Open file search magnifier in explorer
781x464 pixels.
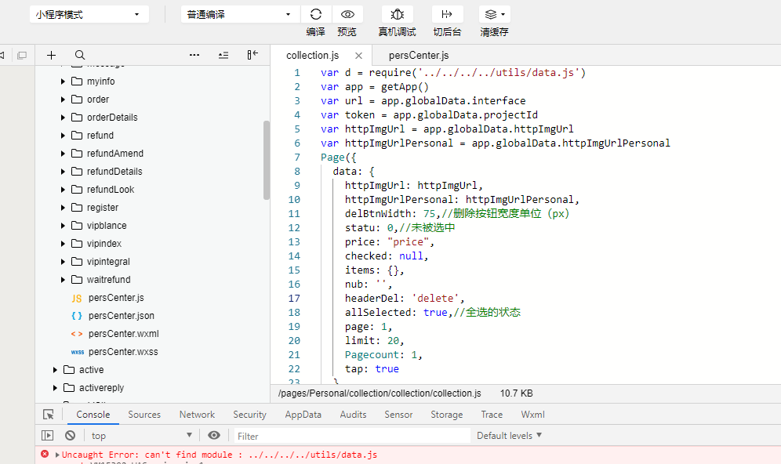80,55
